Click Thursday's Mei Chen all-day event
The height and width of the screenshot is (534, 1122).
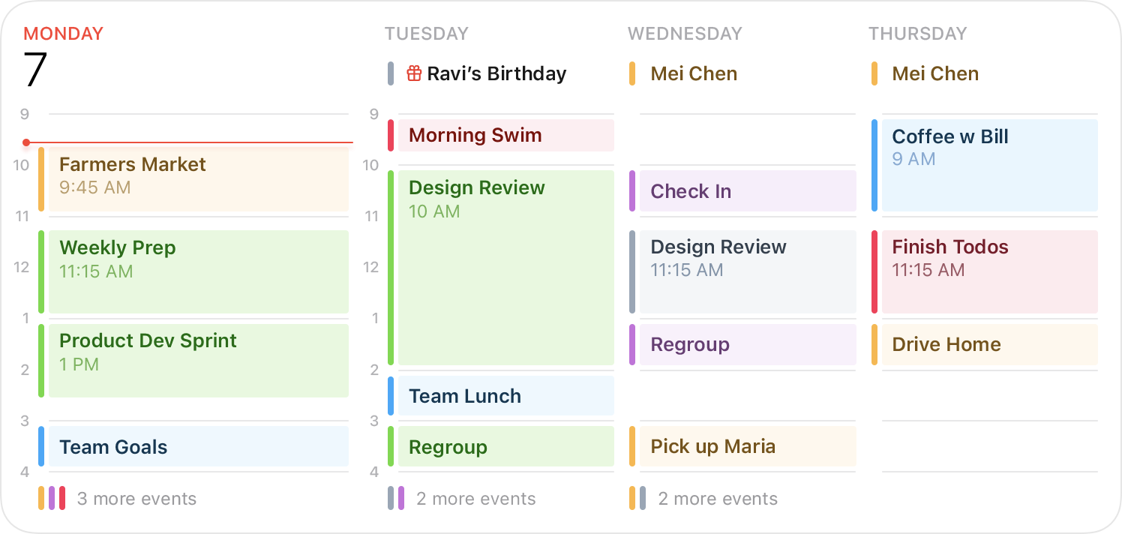pos(934,73)
